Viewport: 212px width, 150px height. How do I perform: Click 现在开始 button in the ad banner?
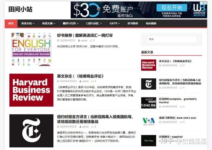pos(172,8)
